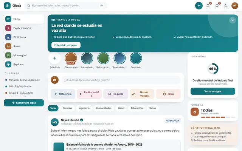242x151 pixels.
Task: Select the Salud filter tab
Action: point(121,108)
